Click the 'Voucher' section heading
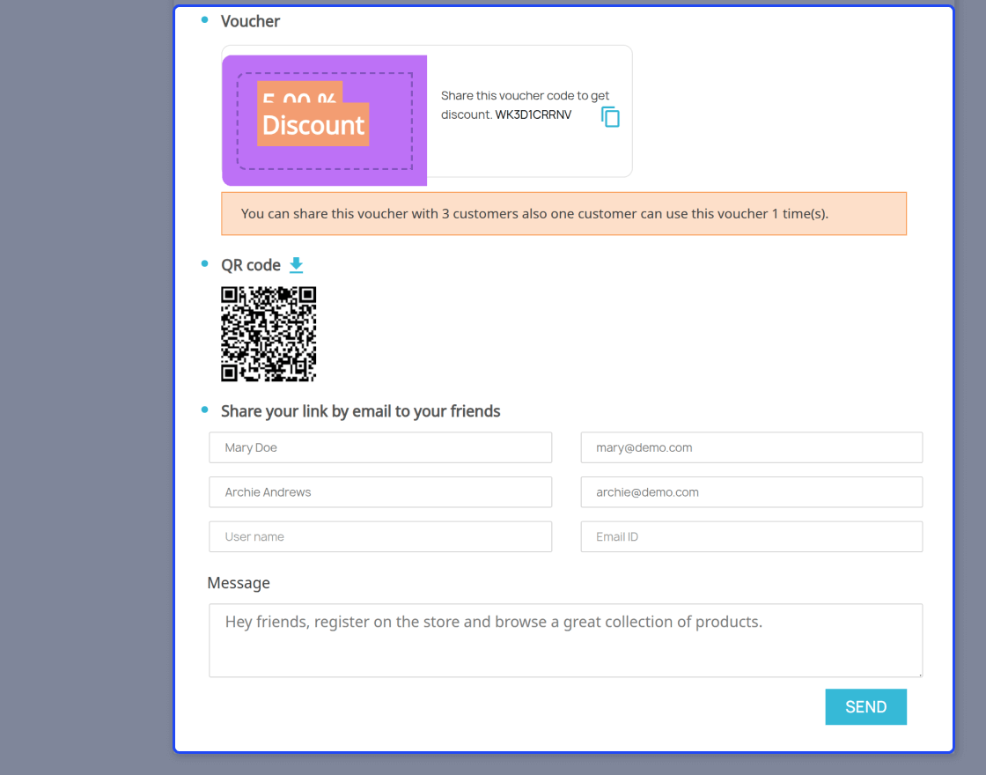Viewport: 986px width, 775px height. click(250, 21)
